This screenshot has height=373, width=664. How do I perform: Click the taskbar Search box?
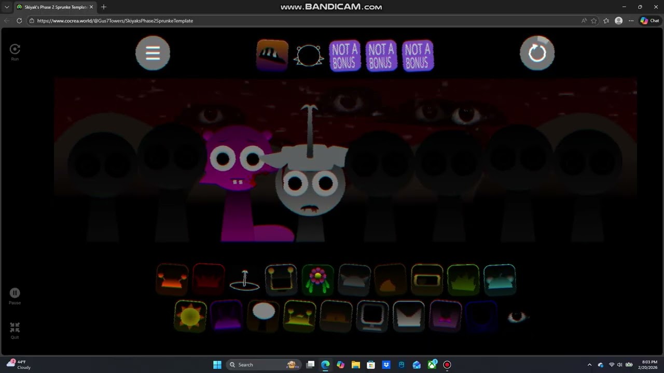tap(265, 365)
